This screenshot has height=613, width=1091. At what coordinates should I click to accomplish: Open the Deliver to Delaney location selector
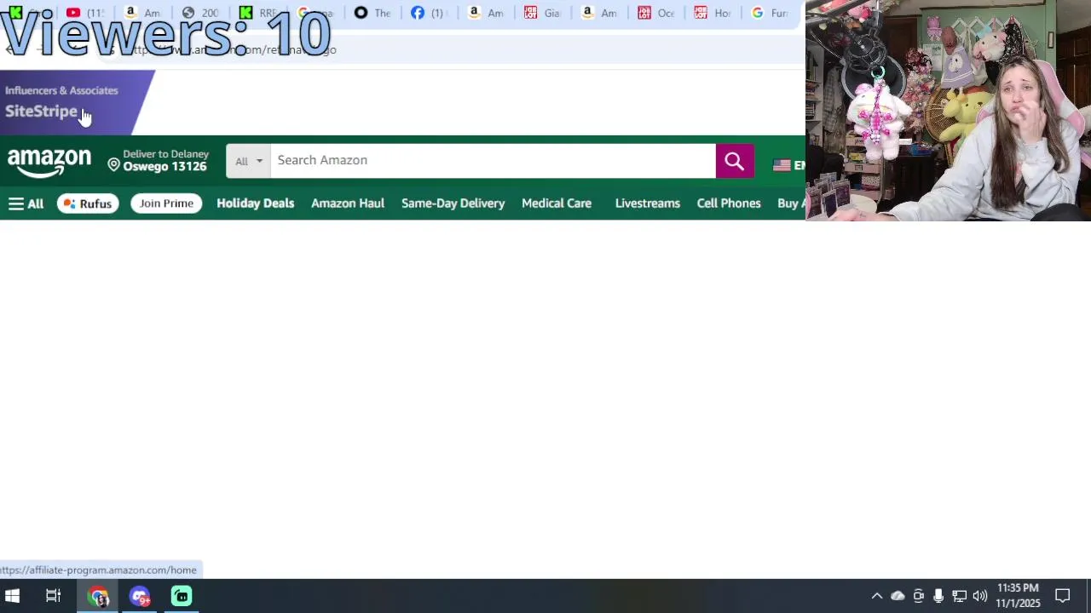click(158, 160)
